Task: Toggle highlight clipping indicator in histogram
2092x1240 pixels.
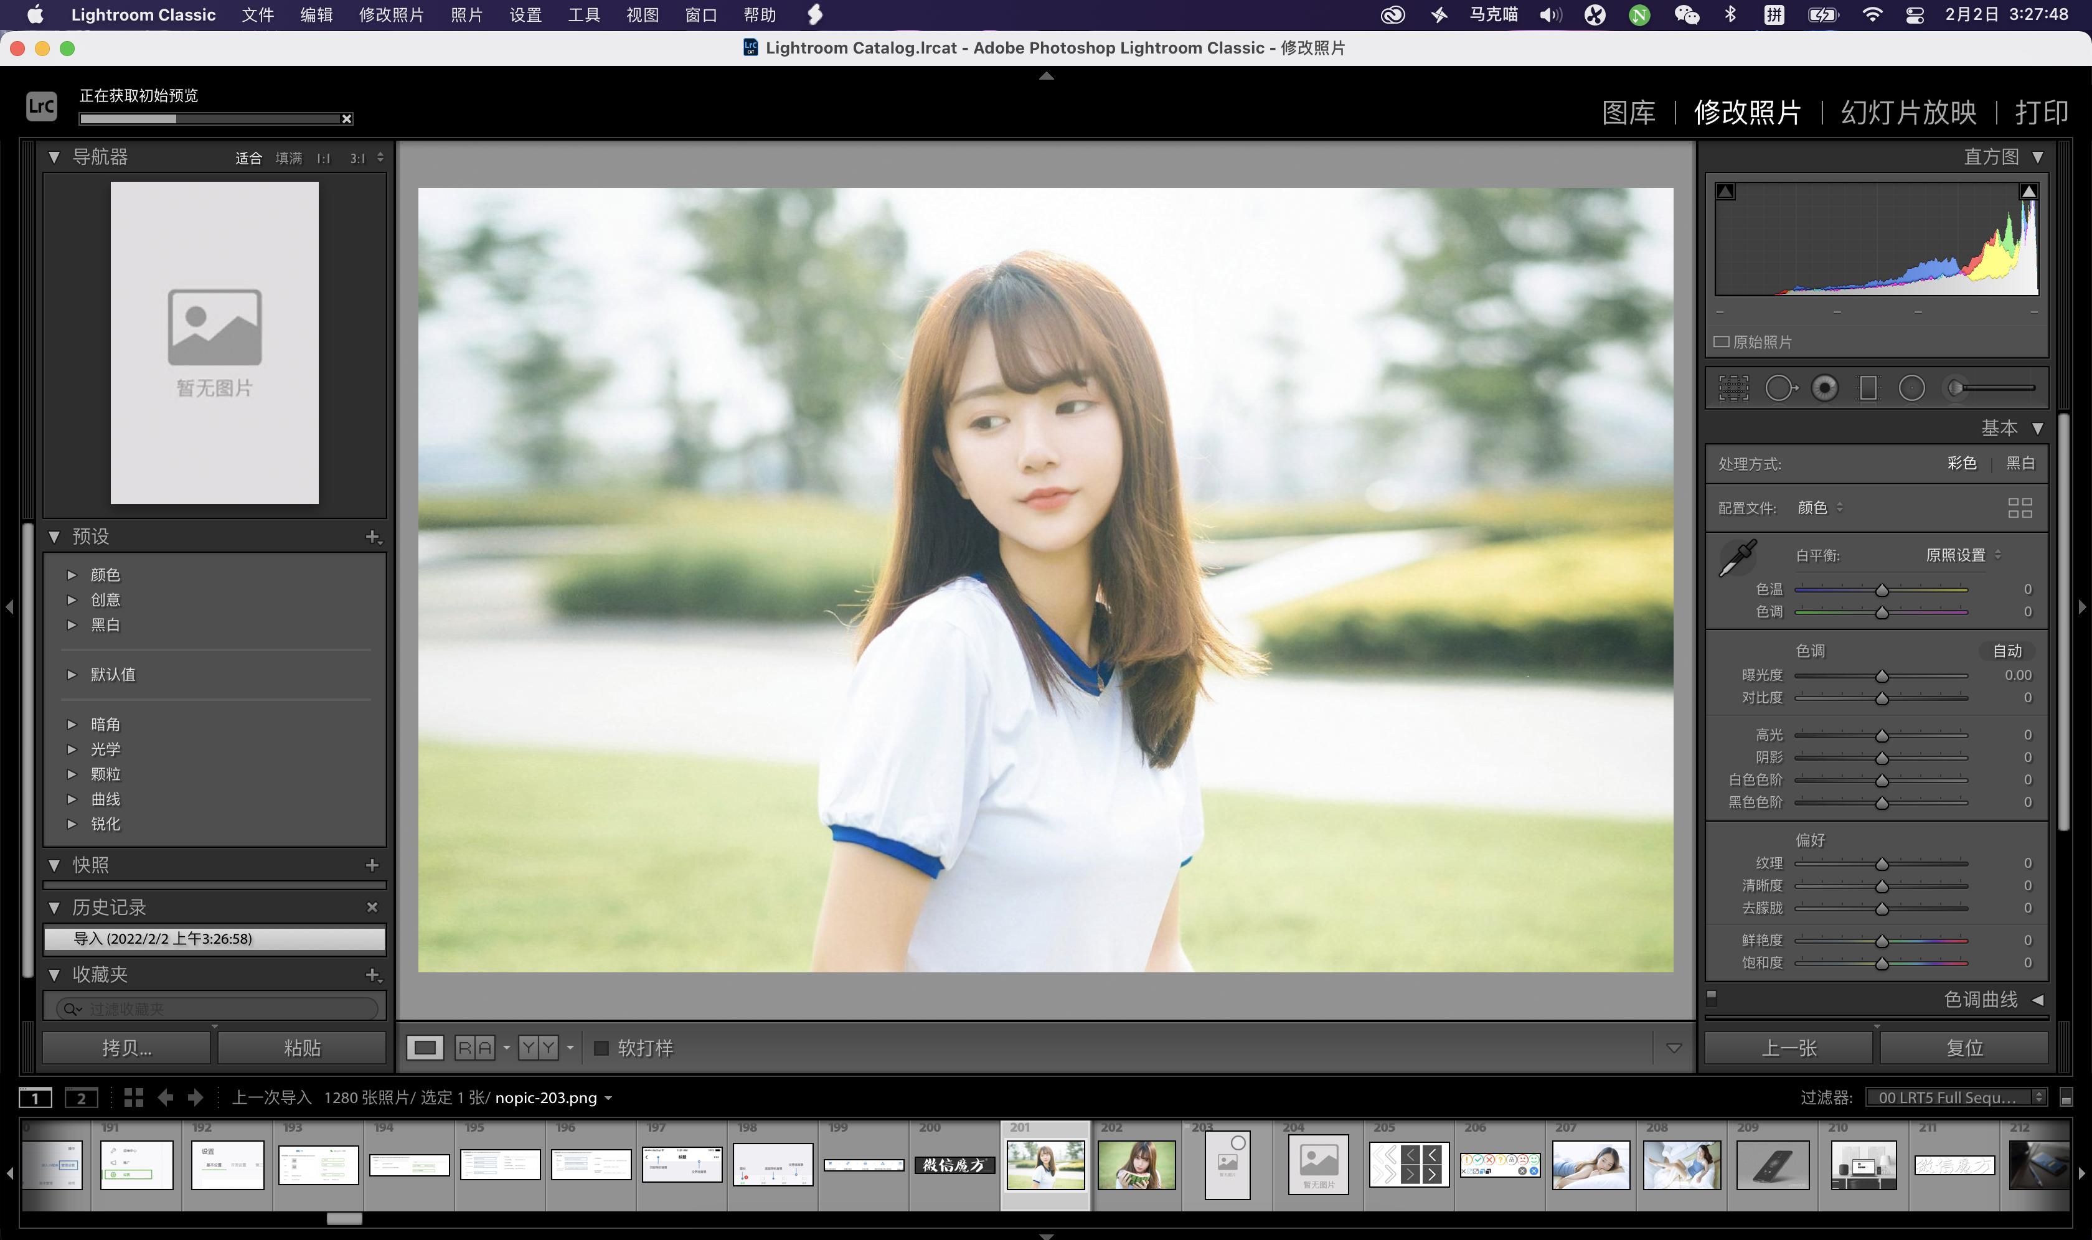Action: pos(2028,192)
